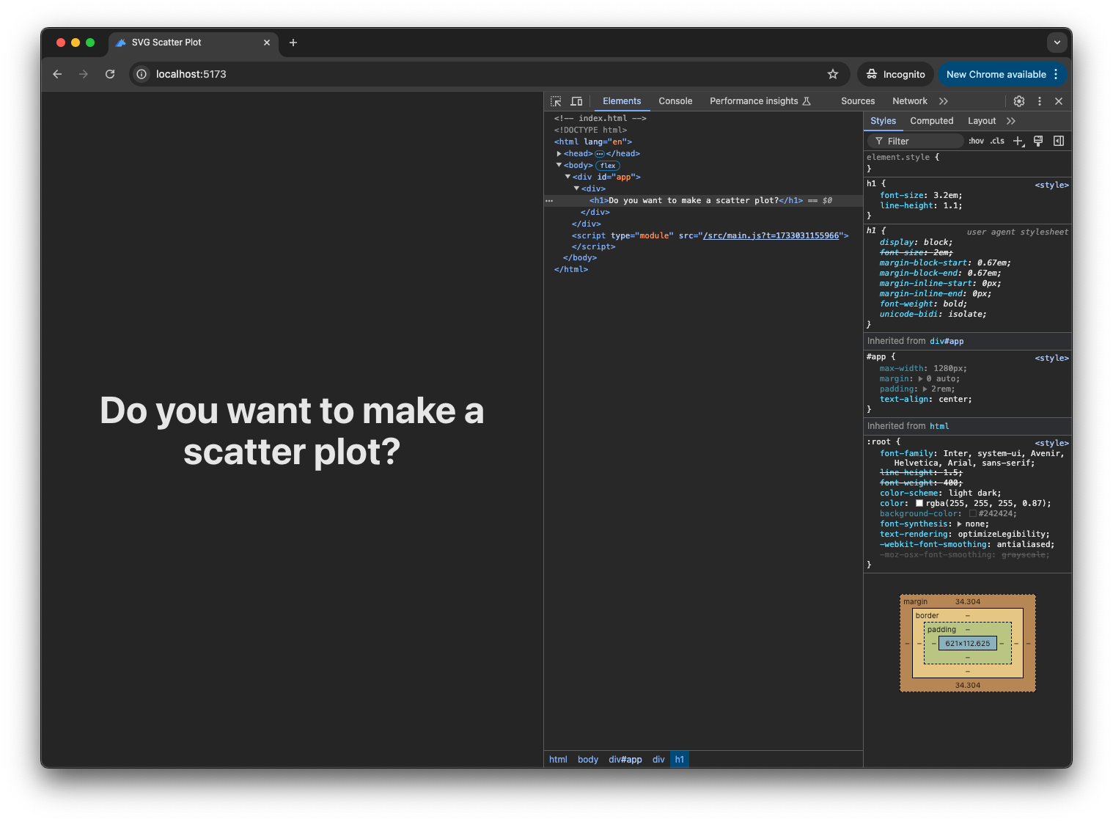Activate the DevTools inspect element picker
The height and width of the screenshot is (822, 1113).
556,101
